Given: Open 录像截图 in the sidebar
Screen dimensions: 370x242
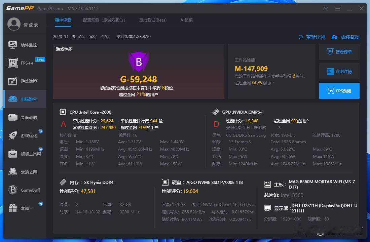Looking at the screenshot, I should 25,117.
